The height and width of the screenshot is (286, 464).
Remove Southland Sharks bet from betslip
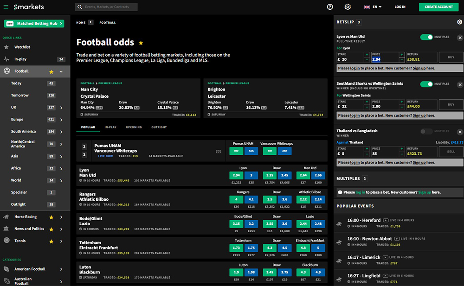click(460, 84)
